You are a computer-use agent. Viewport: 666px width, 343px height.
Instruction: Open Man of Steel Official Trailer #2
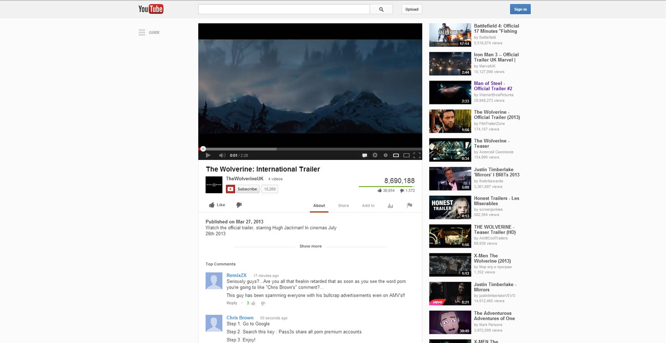click(x=493, y=86)
